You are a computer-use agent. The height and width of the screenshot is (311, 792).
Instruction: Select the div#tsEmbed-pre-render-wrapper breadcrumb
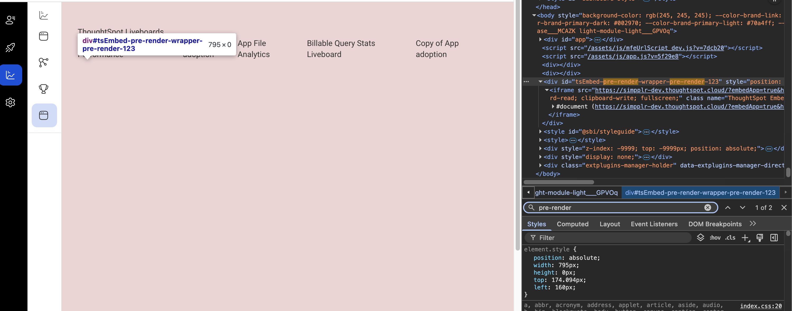[x=700, y=193]
